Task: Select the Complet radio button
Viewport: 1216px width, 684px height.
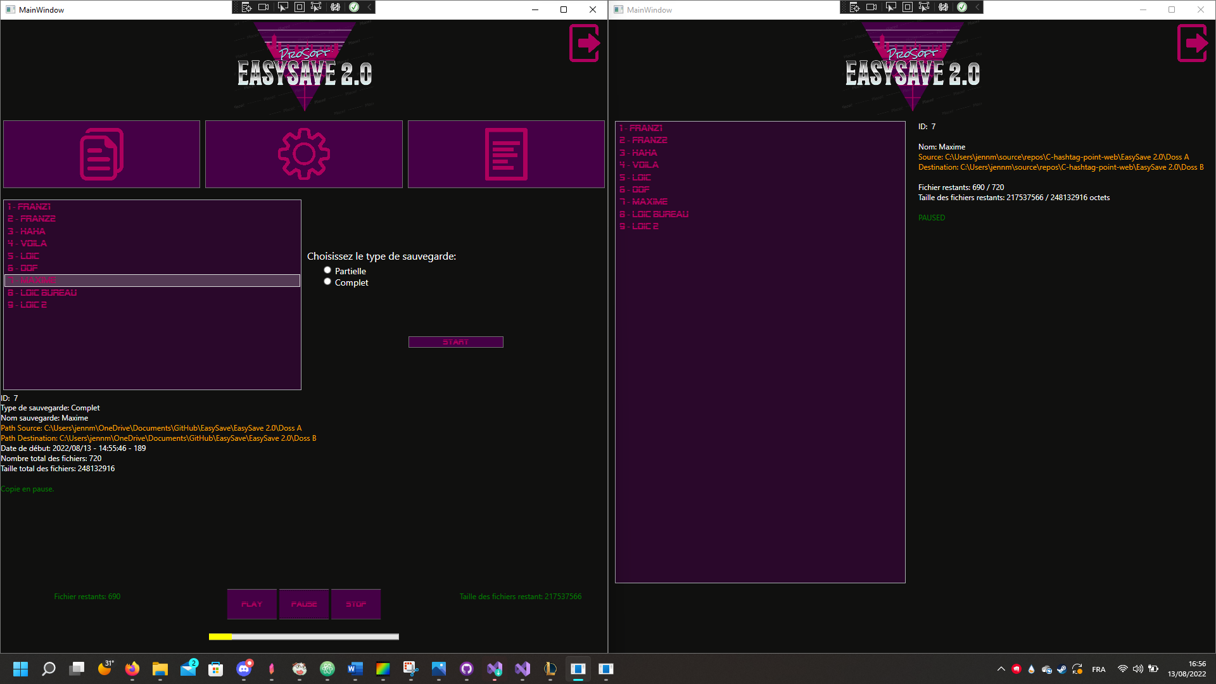Action: click(327, 282)
